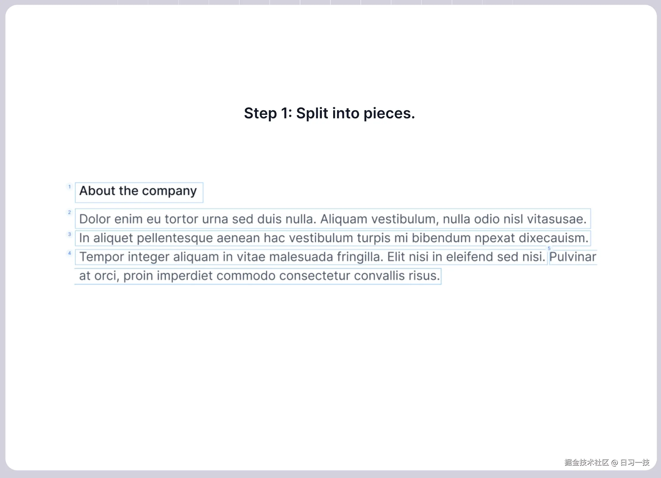This screenshot has height=478, width=661.
Task: Click the word 'dixecauism.' ending chunk three
Action: 554,238
